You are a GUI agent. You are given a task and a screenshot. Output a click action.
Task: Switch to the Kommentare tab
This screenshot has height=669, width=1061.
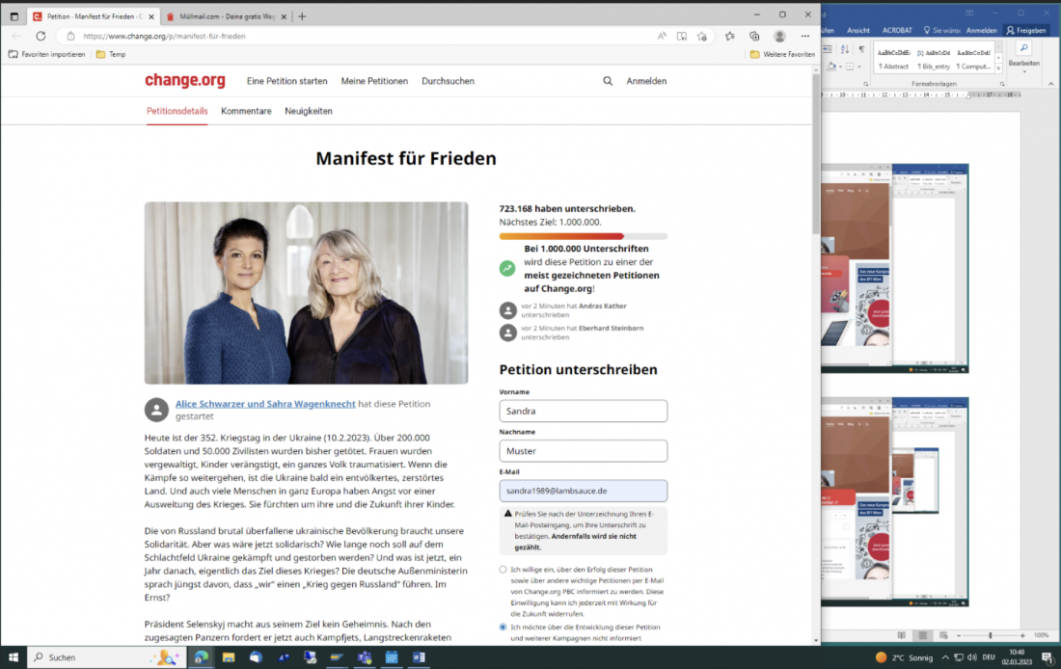246,111
